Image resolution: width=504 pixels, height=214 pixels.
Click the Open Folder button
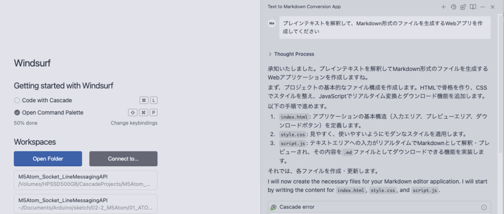(x=48, y=159)
